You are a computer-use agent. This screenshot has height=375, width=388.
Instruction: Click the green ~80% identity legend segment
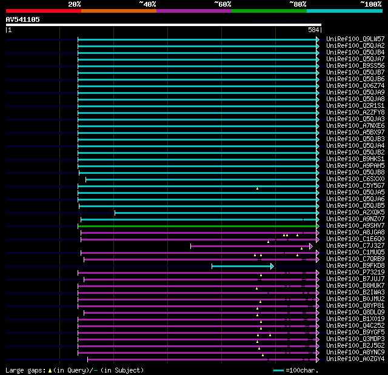pyautogui.click(x=269, y=11)
